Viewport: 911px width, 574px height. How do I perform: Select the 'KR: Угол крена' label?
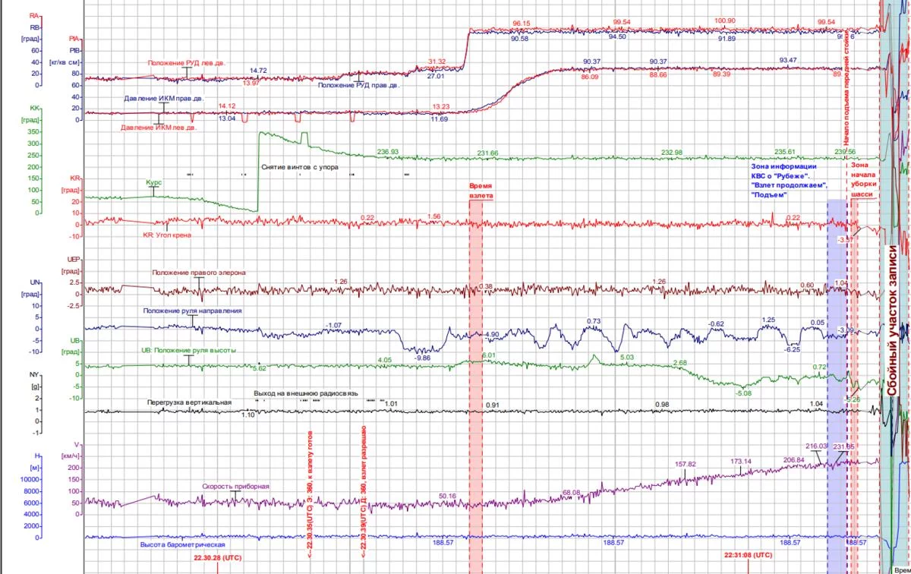point(167,235)
